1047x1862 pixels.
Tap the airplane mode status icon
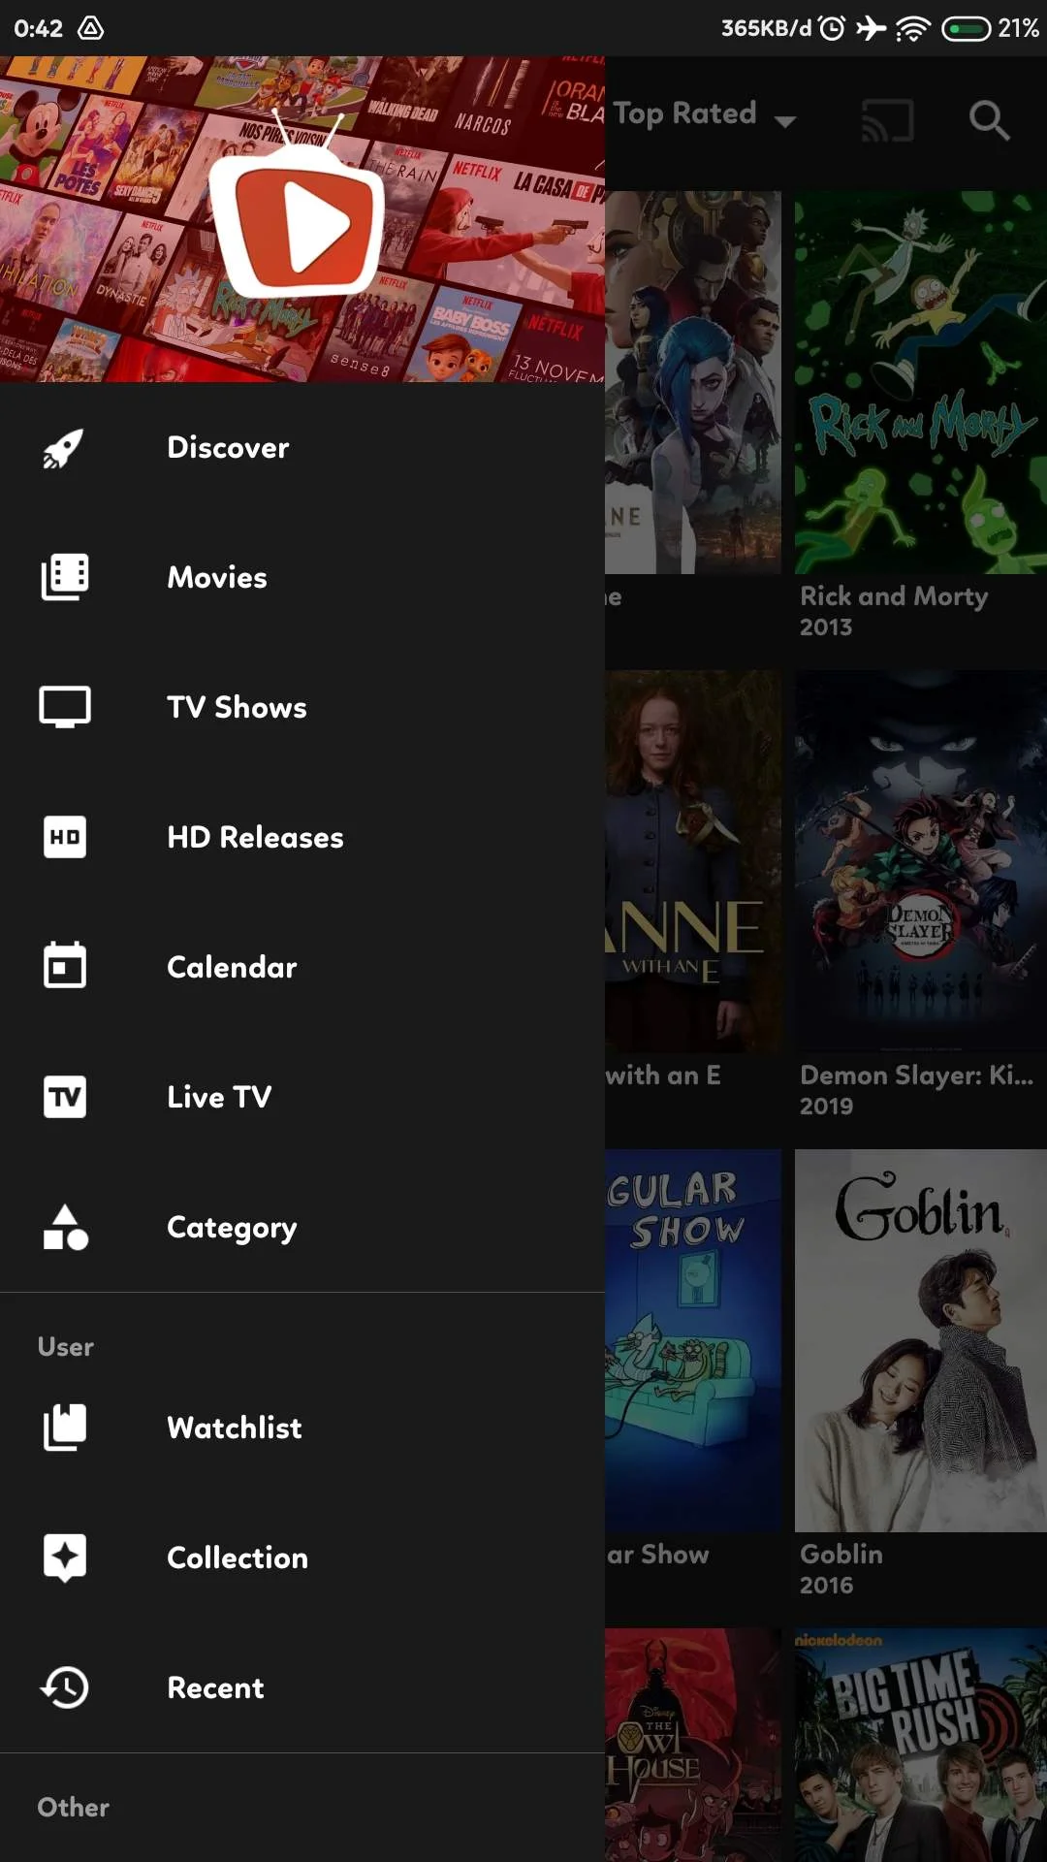(x=872, y=28)
